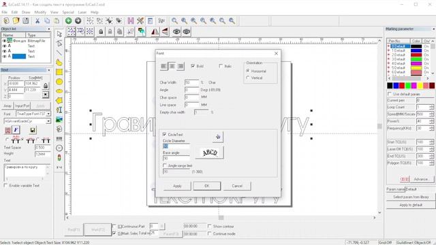Open the Help menu
Screen dimensions: 436x245
(x=95, y=12)
